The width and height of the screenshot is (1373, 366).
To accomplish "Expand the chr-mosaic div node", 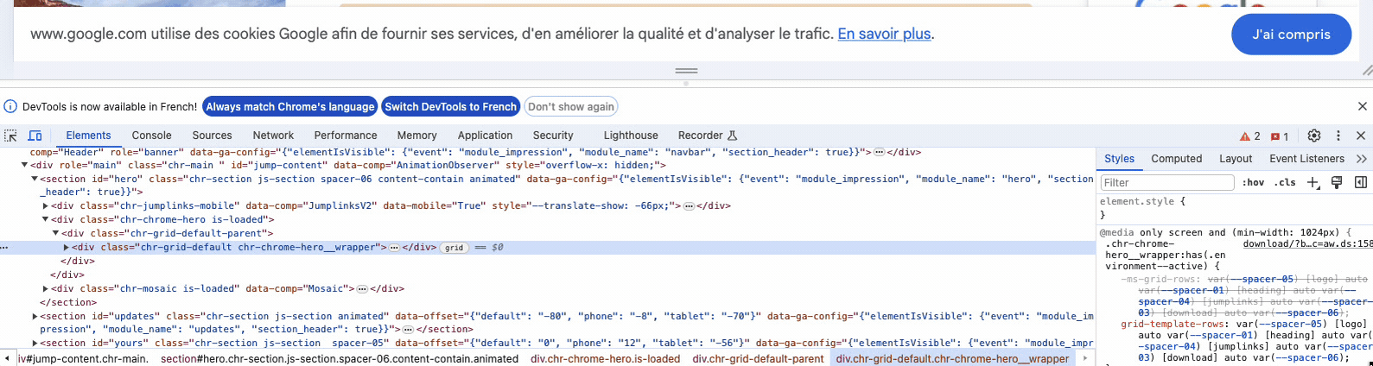I will [x=46, y=289].
